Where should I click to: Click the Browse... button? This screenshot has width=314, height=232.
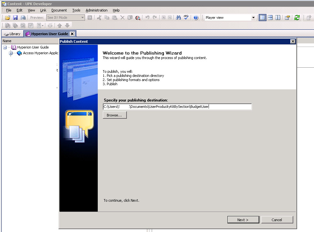point(115,115)
